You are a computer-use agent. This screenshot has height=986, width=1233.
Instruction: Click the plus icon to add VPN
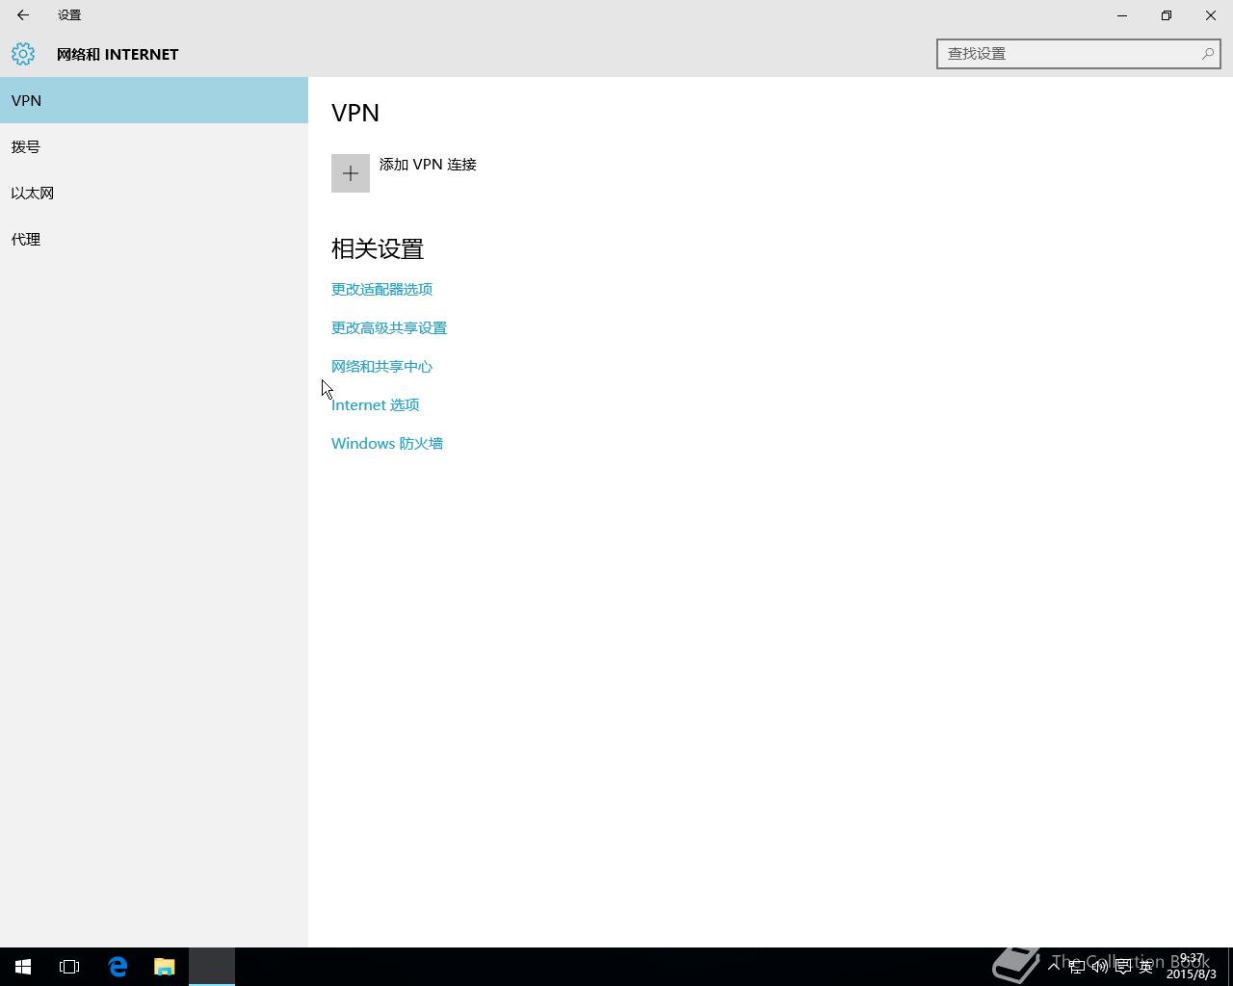coord(351,173)
